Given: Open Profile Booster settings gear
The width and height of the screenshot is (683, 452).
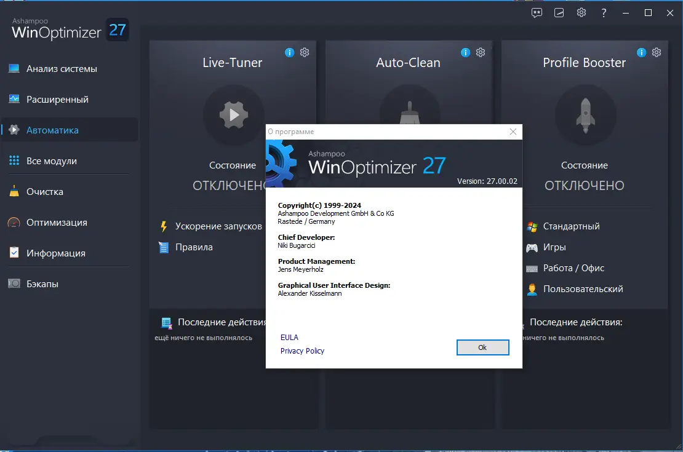Looking at the screenshot, I should click(657, 52).
